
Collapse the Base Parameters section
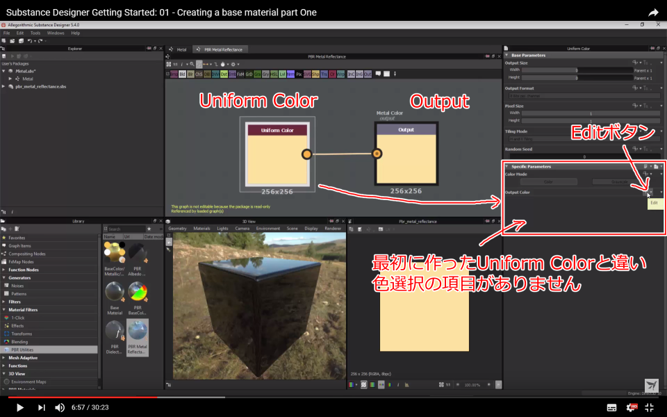pos(507,55)
